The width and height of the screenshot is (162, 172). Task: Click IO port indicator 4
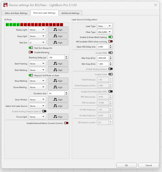click(x=22, y=25)
